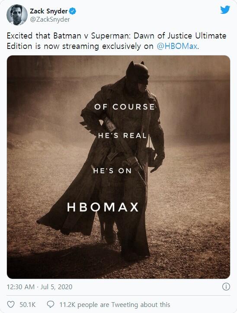Follow the @HBOMax mention link
Screen dimensions: 237x313
[x=177, y=46]
